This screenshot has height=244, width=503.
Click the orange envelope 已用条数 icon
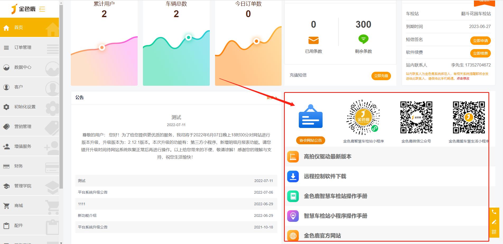click(314, 40)
